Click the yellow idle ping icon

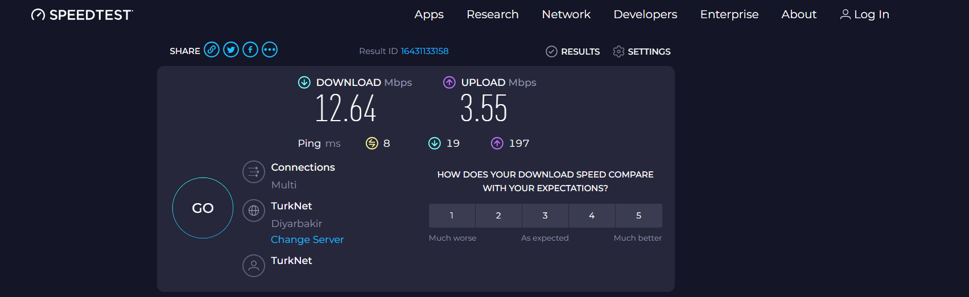click(372, 143)
